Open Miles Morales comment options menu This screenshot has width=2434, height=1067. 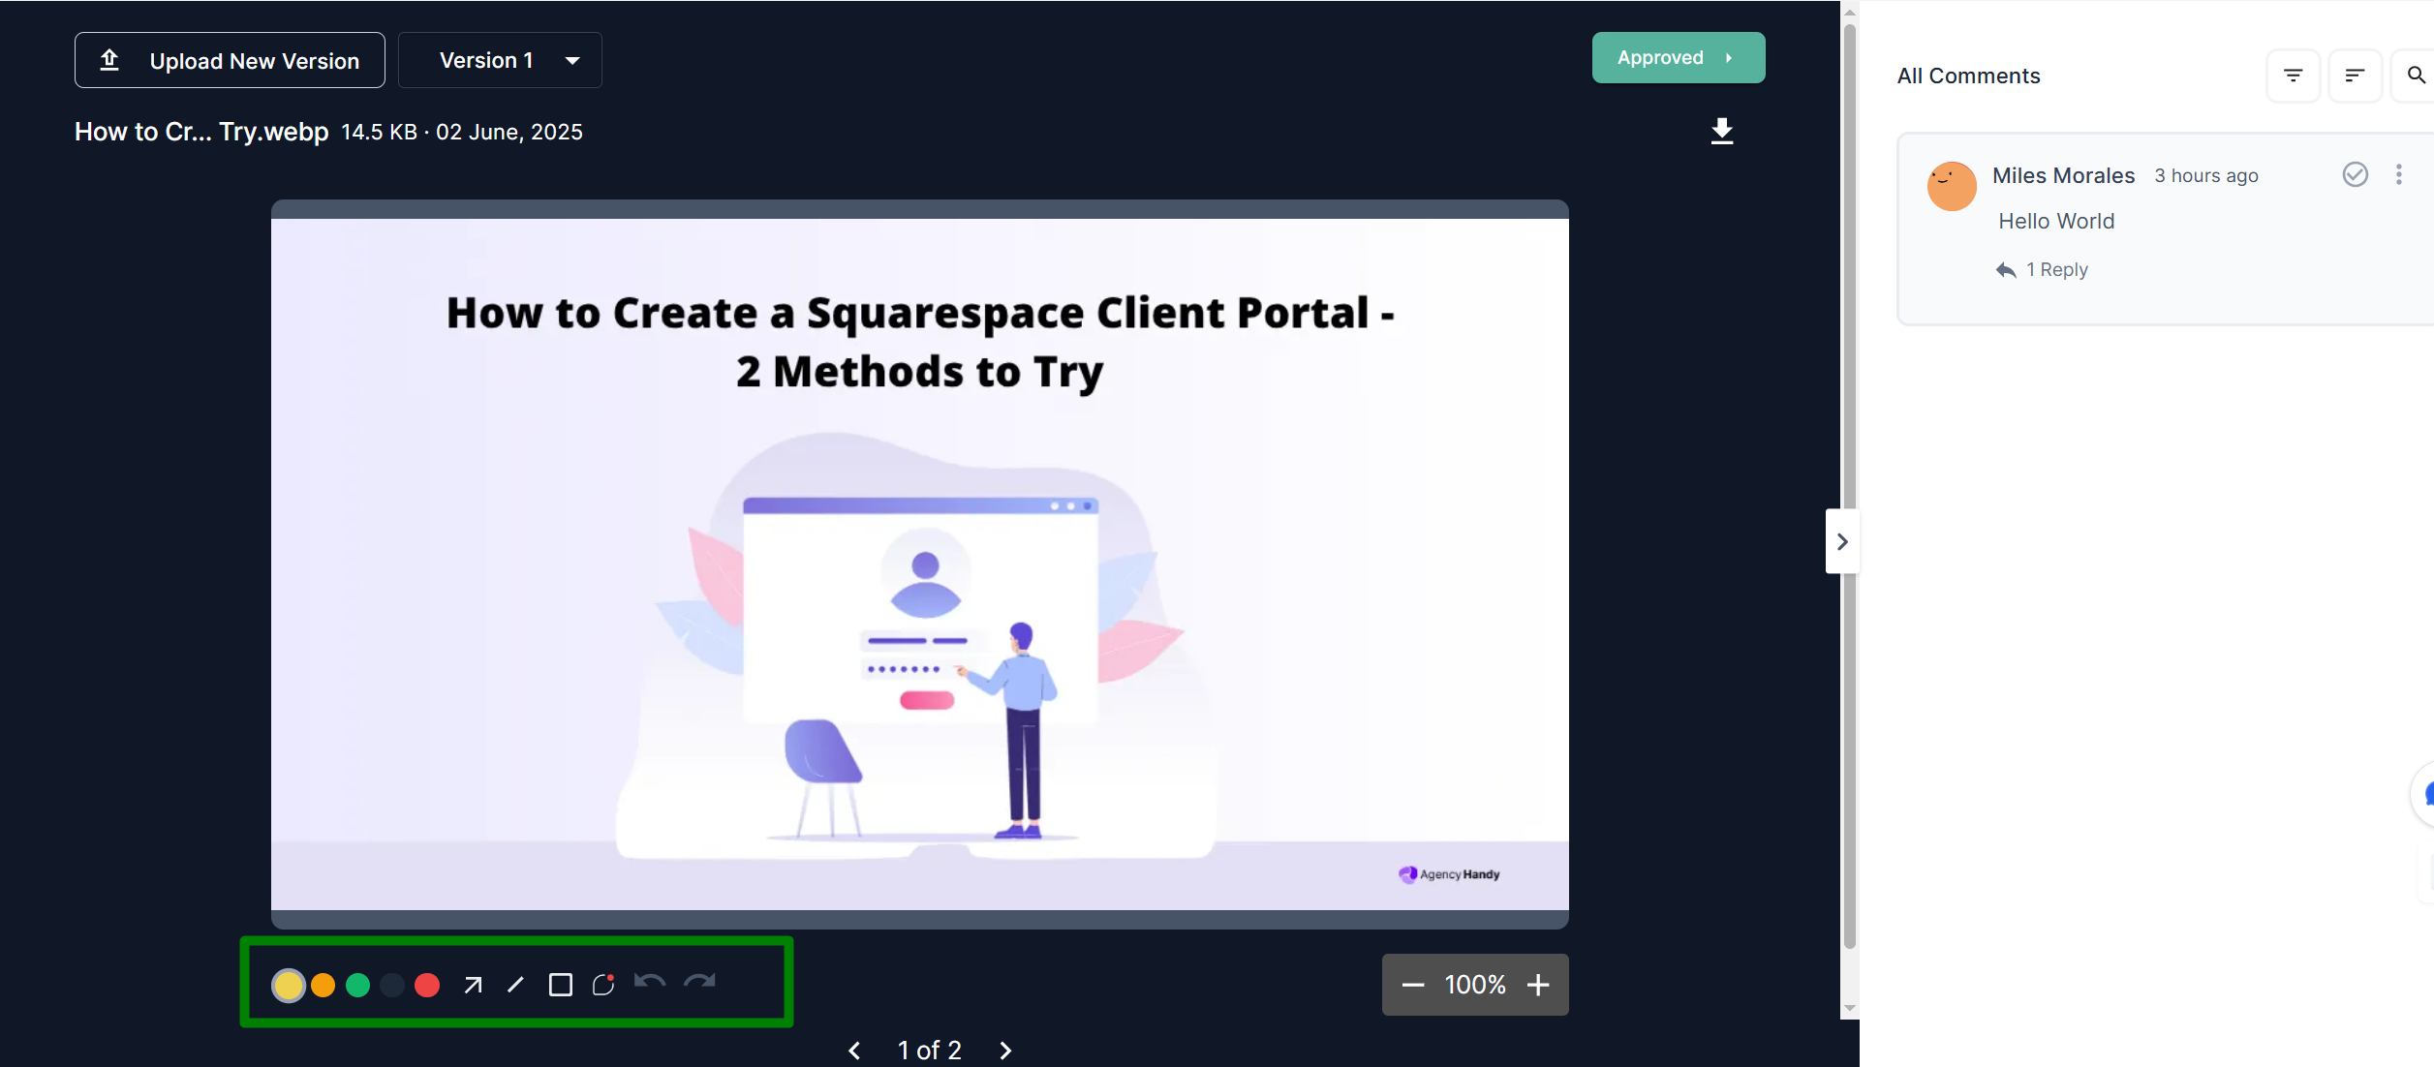point(2398,174)
